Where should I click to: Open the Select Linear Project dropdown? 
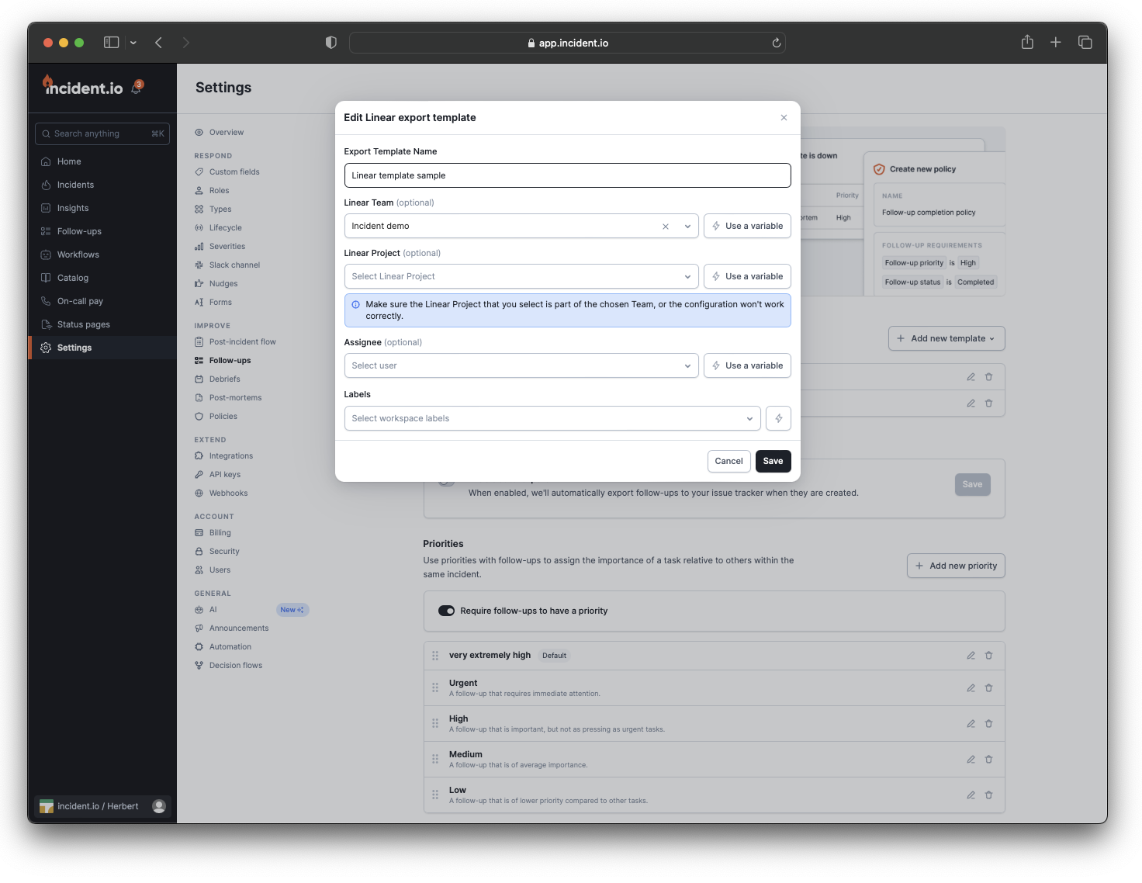point(521,277)
